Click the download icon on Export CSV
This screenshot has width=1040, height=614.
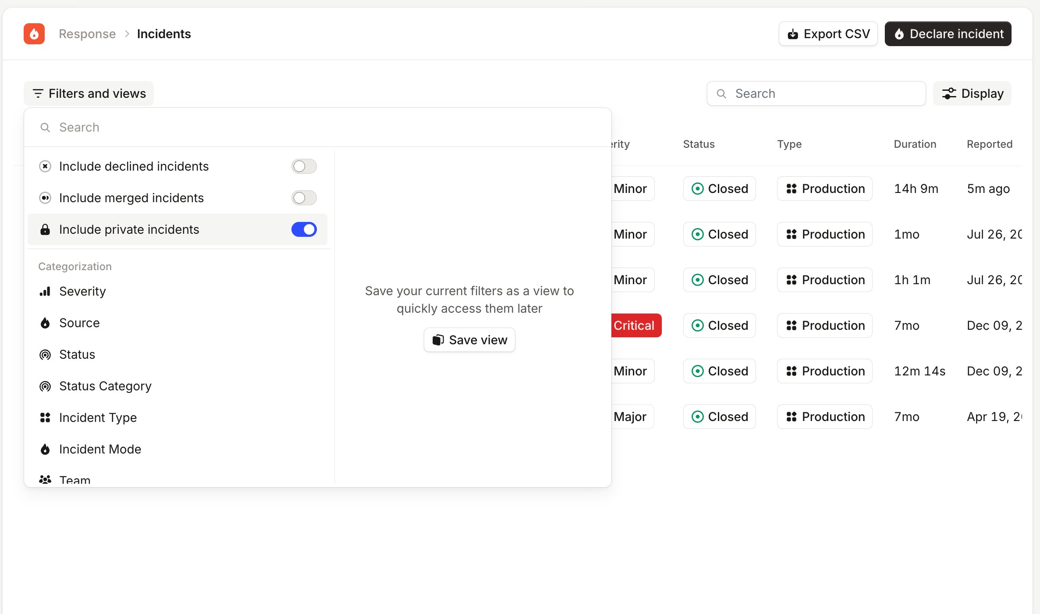(793, 34)
